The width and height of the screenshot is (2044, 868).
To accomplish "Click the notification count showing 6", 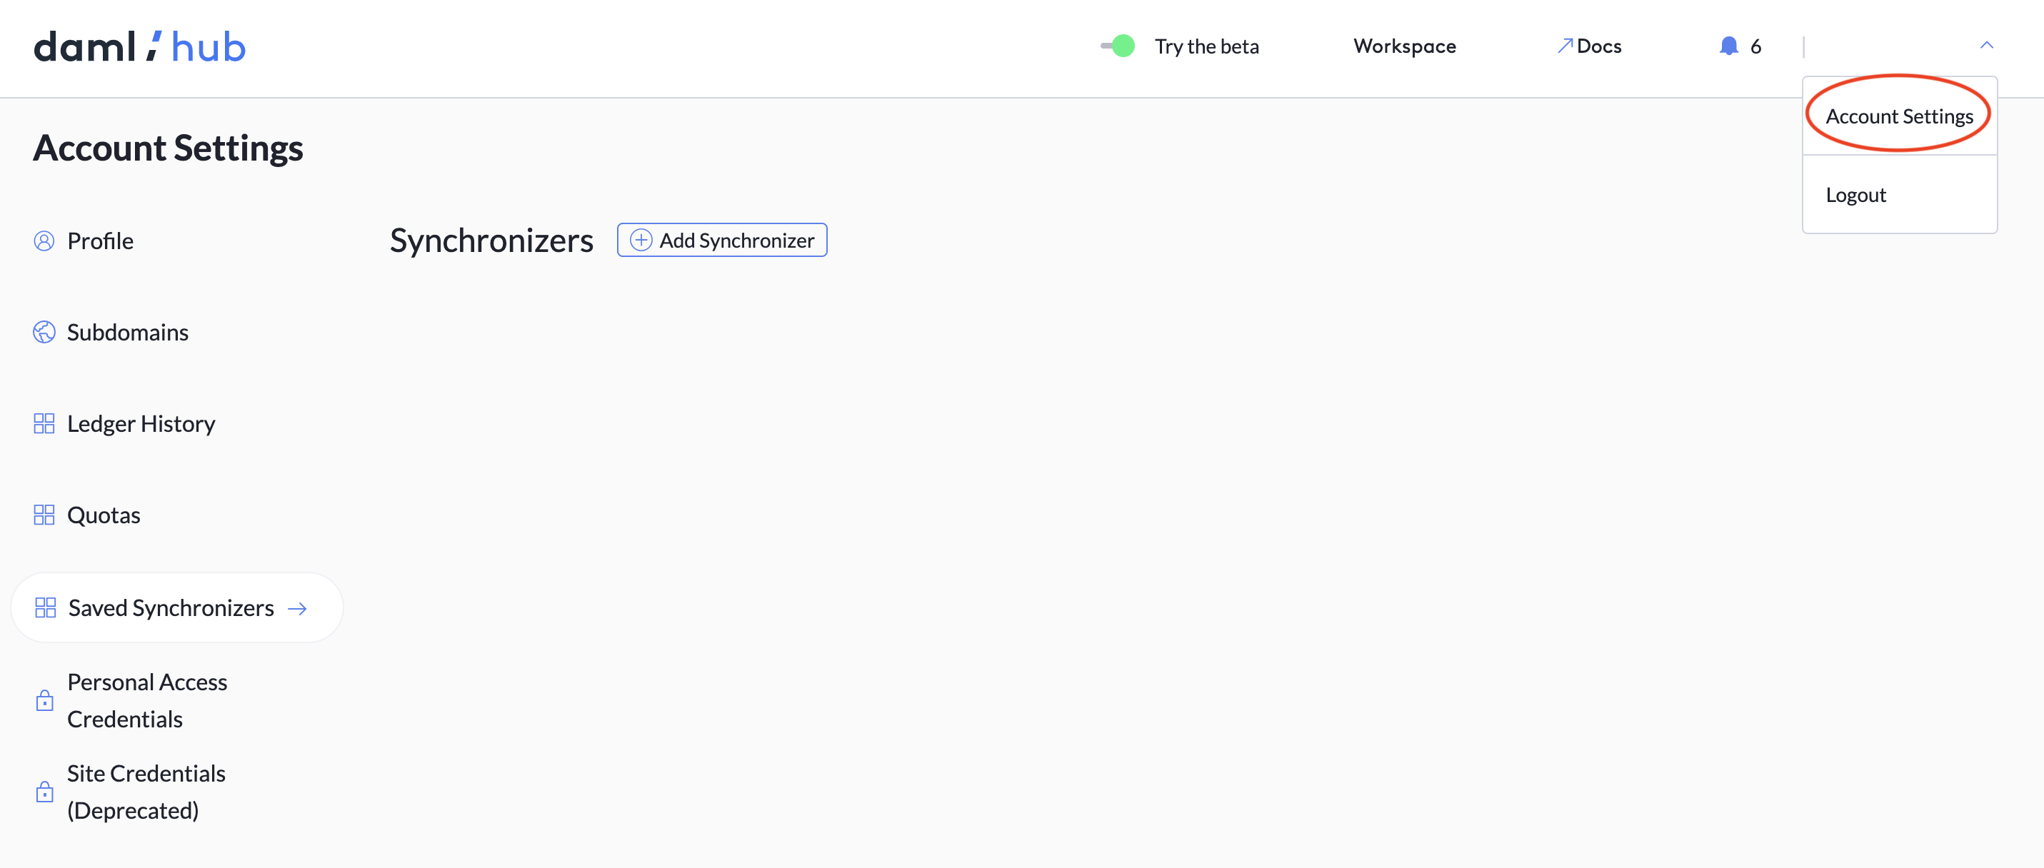I will (x=1756, y=45).
